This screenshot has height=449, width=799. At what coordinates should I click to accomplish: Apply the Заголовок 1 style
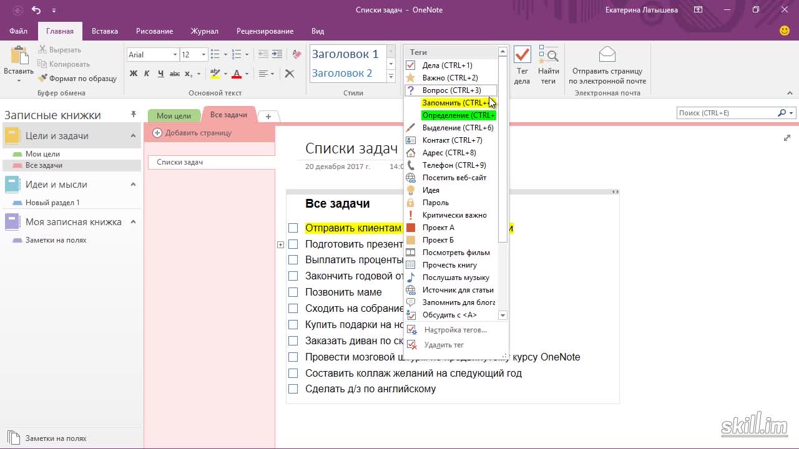[x=345, y=54]
